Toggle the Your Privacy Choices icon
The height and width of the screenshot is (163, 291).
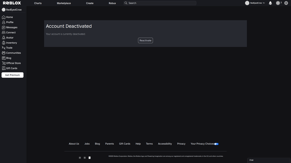(x=216, y=144)
